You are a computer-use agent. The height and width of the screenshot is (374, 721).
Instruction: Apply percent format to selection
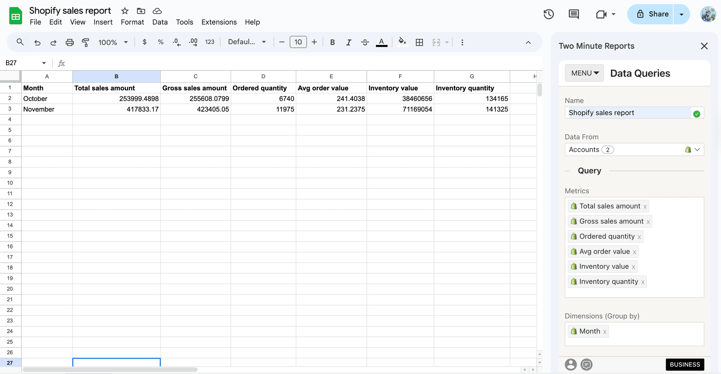tap(161, 42)
